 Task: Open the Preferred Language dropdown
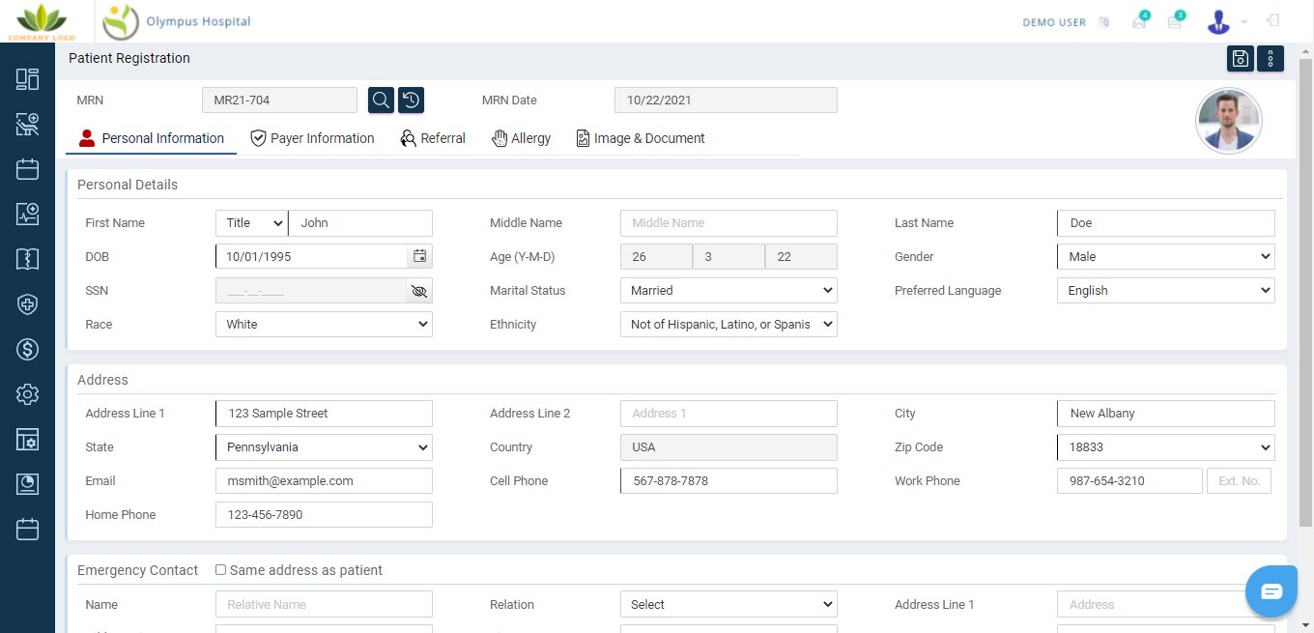pos(1165,291)
